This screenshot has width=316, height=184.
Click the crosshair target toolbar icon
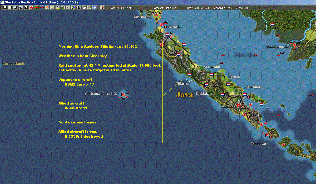tap(79, 8)
